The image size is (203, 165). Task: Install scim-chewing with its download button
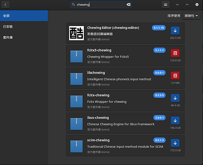(175, 143)
